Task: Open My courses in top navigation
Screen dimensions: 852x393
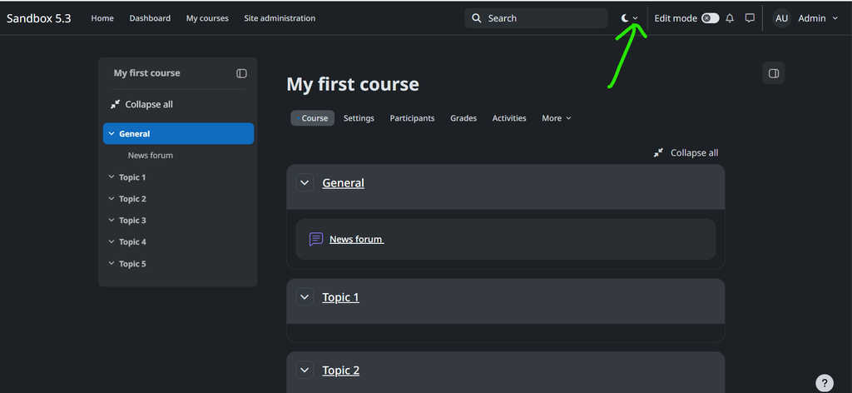Action: (x=207, y=18)
